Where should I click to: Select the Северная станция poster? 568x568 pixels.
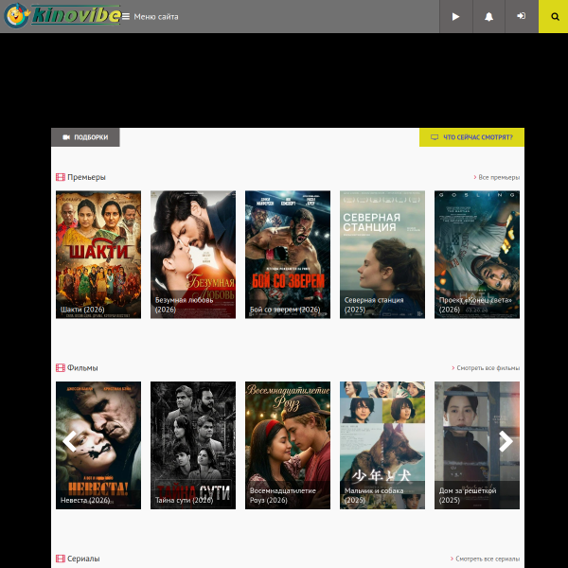click(382, 254)
